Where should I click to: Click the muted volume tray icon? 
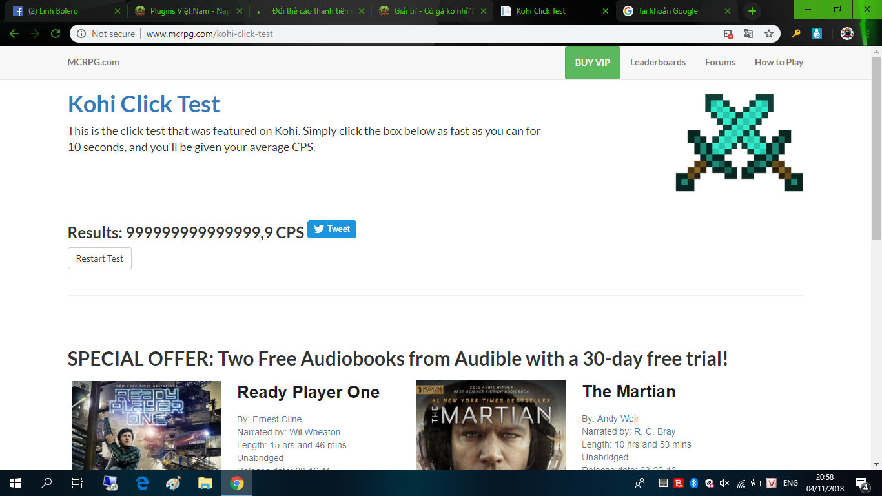[724, 483]
